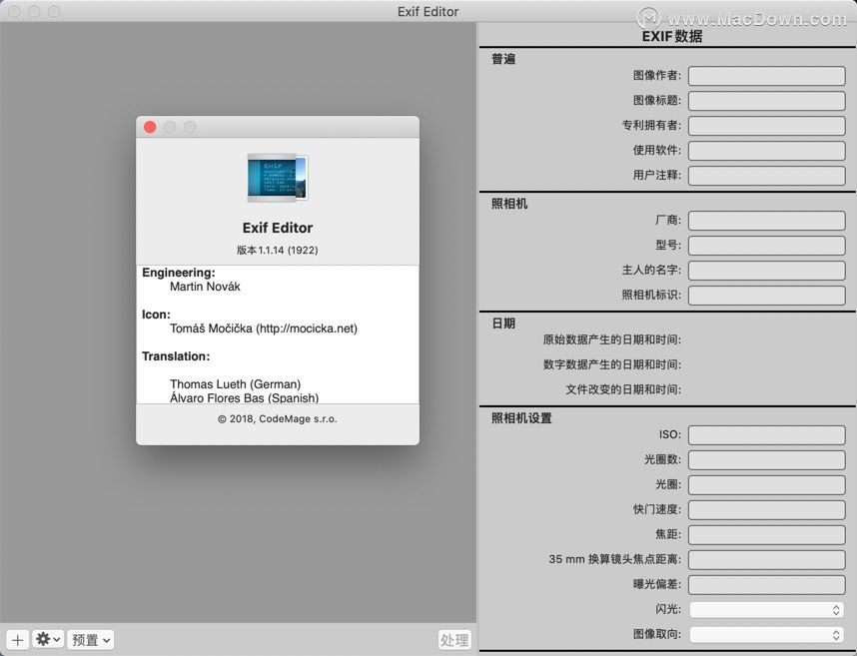Viewport: 857px width, 656px height.
Task: Click into the 光圈数 field
Action: coord(766,460)
